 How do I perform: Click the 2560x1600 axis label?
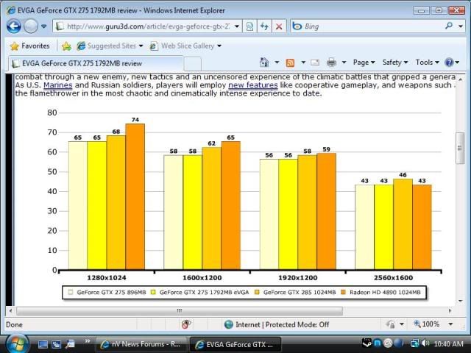[x=393, y=278]
